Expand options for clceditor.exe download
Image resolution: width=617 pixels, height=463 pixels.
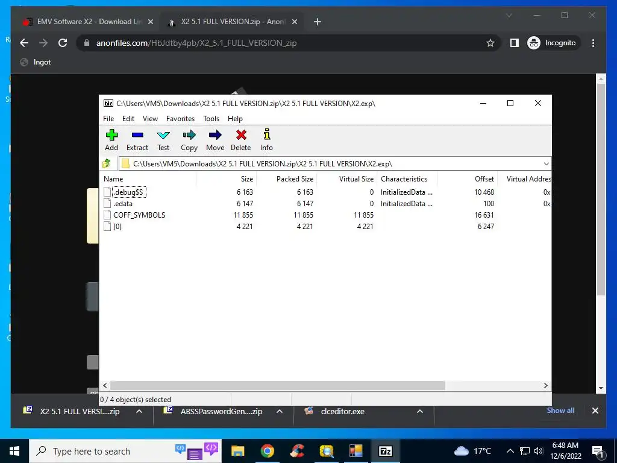coord(420,411)
